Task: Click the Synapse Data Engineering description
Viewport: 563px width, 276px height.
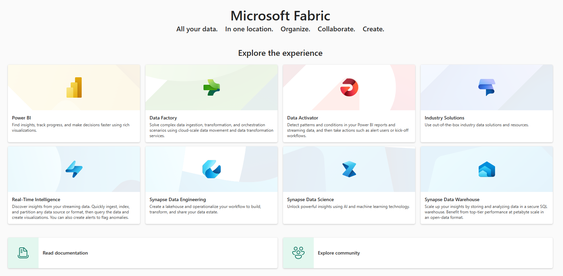Action: (x=205, y=209)
